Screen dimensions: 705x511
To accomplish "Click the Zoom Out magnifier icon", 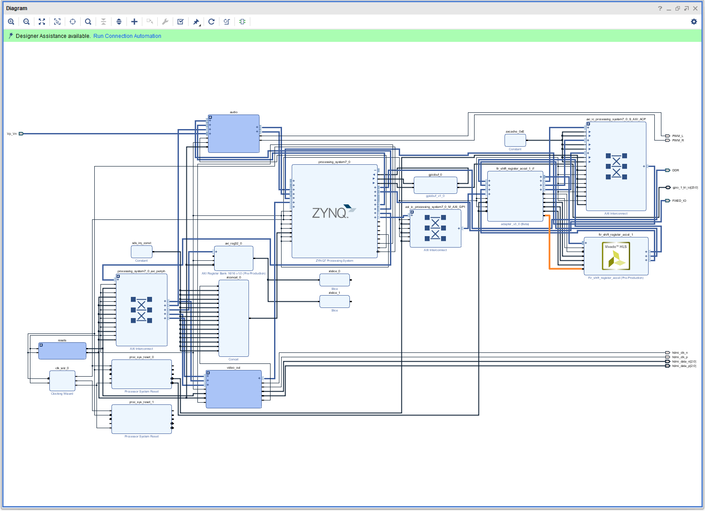I will pyautogui.click(x=26, y=22).
